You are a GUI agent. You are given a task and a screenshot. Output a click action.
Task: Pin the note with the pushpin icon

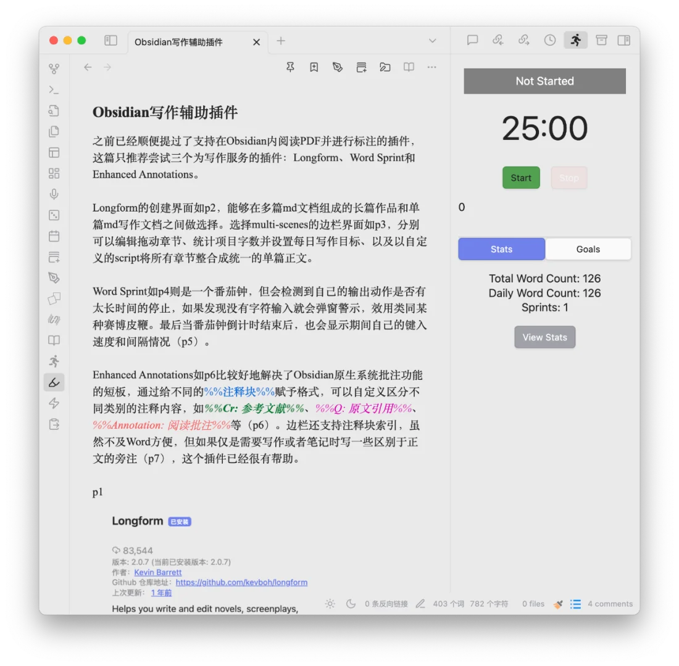point(290,67)
